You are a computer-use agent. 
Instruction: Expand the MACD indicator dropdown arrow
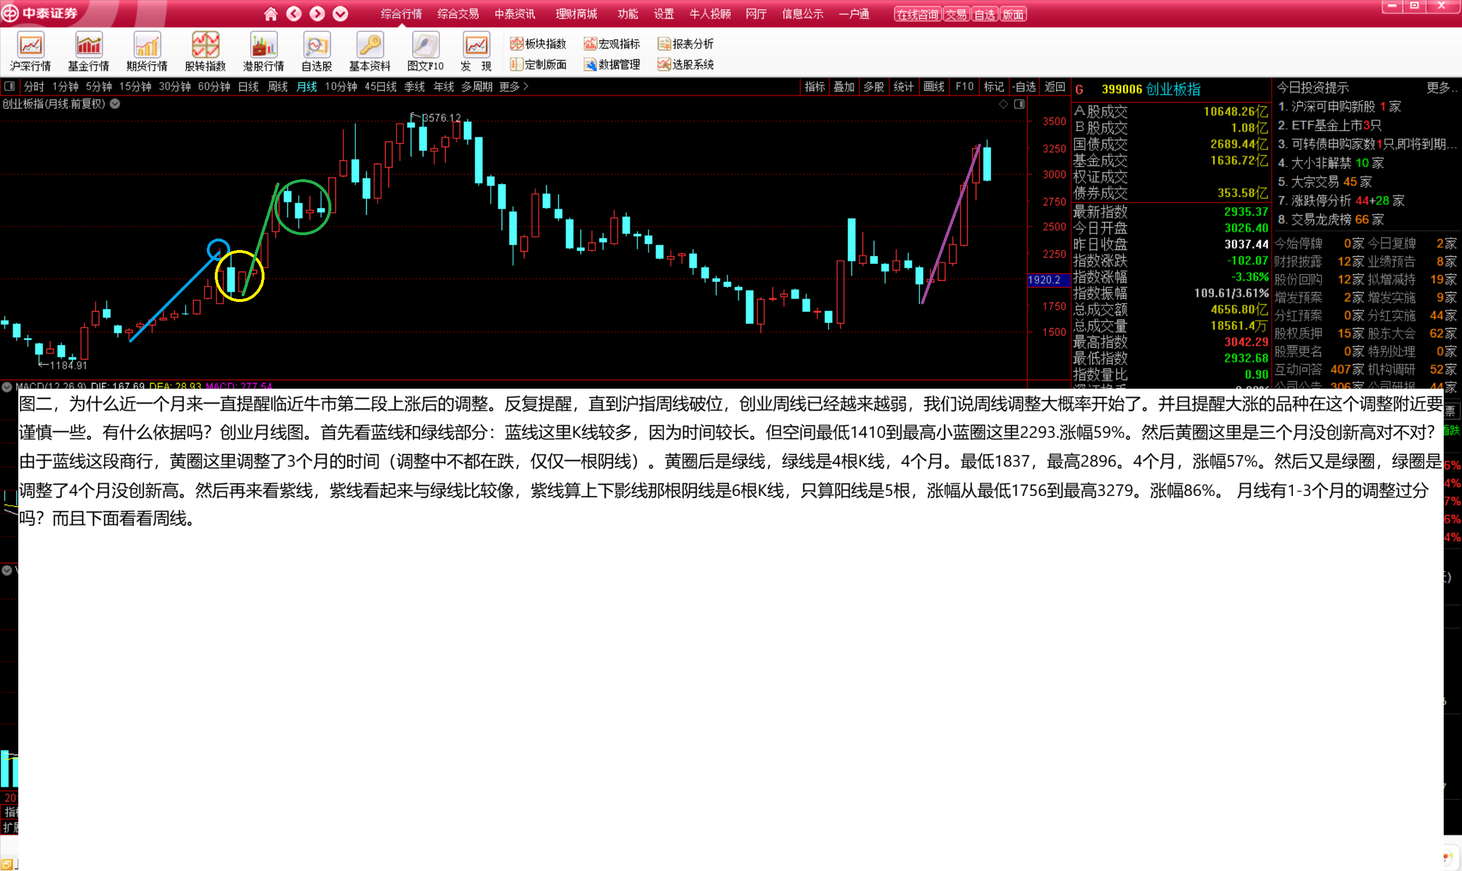[x=7, y=386]
